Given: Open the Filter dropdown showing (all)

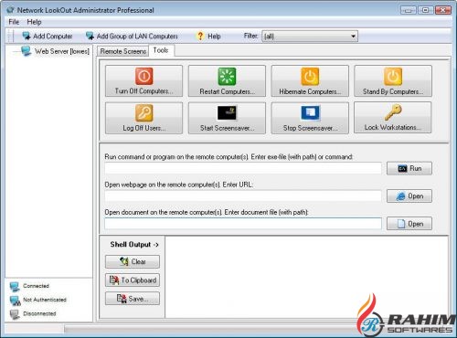Looking at the screenshot, I should click(x=310, y=37).
